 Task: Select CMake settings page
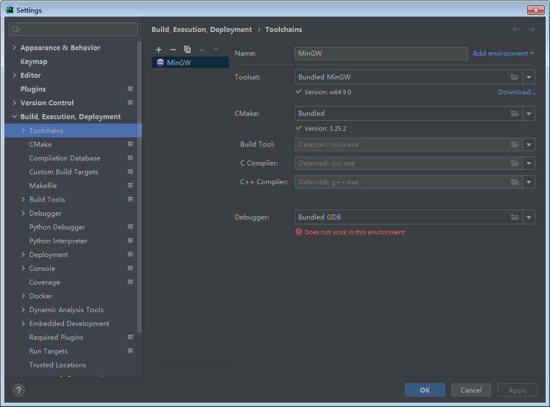40,144
